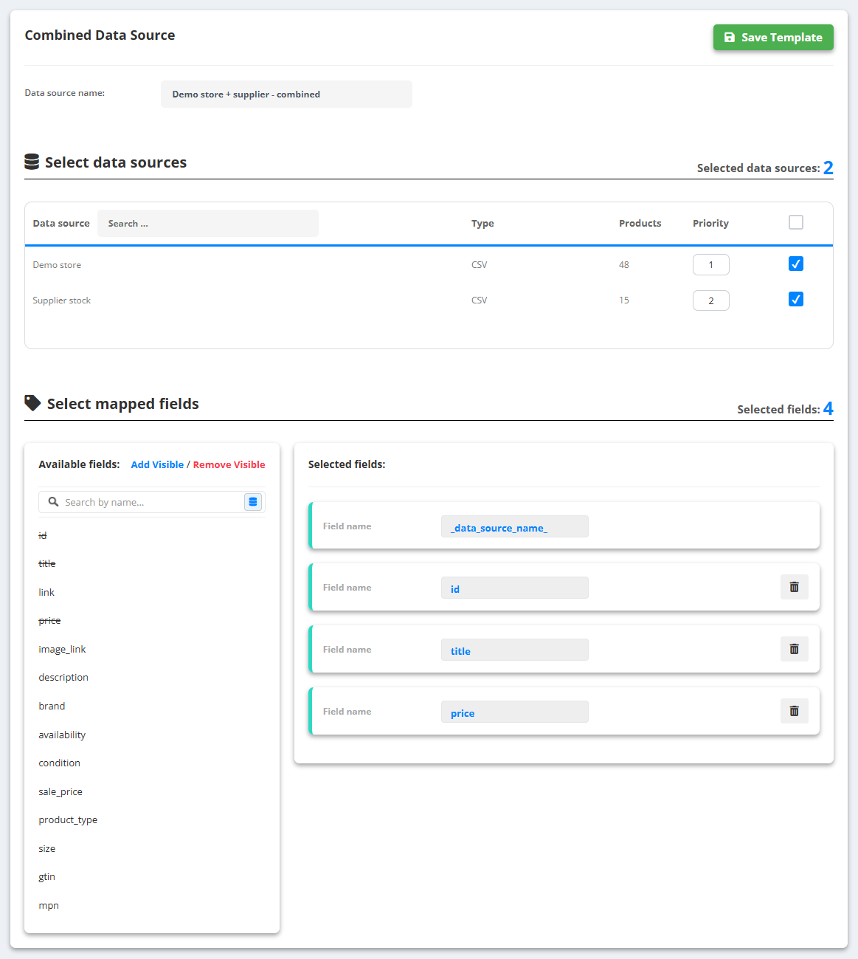858x959 pixels.
Task: Add the sale_price available field
Action: [x=60, y=791]
